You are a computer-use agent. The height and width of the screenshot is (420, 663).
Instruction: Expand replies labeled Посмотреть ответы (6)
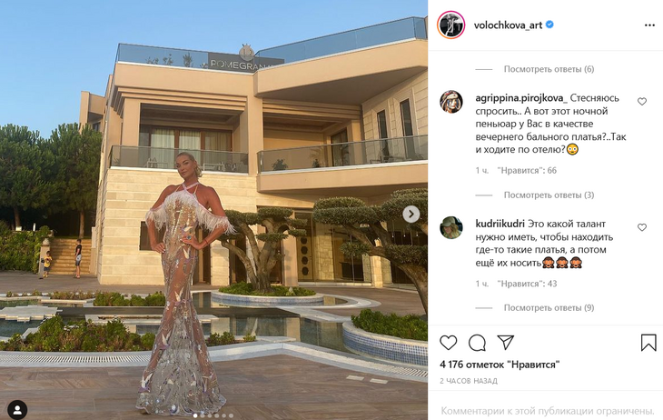(549, 69)
